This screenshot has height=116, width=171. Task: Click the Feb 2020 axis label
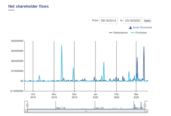(x=117, y=96)
